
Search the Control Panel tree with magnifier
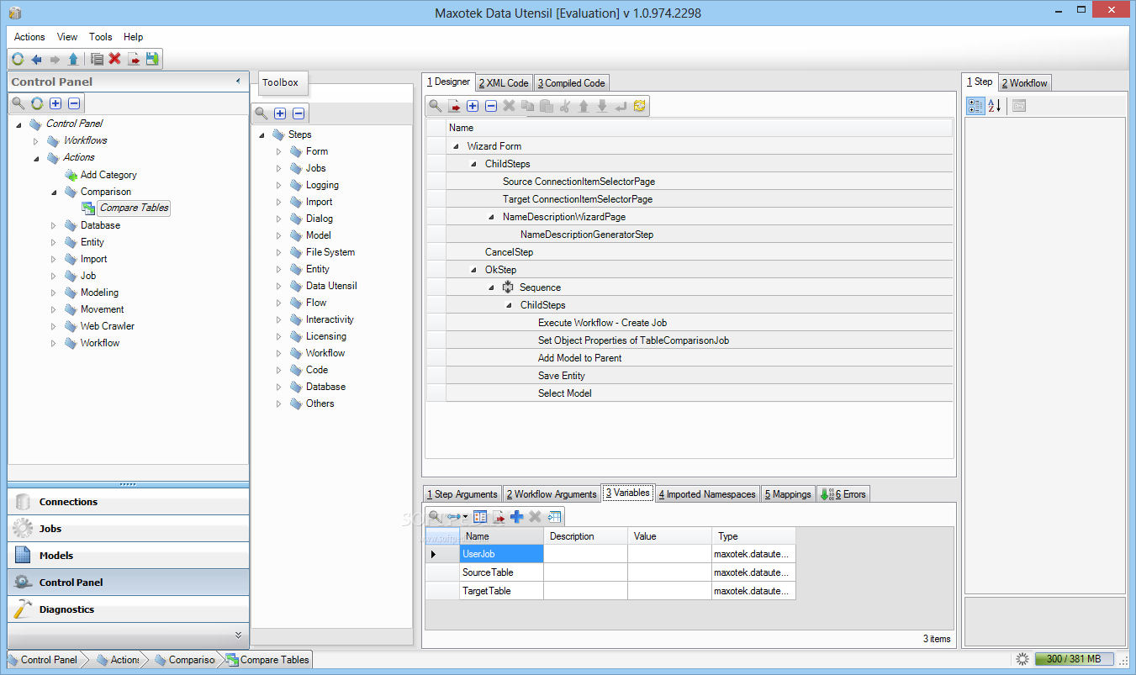point(18,103)
